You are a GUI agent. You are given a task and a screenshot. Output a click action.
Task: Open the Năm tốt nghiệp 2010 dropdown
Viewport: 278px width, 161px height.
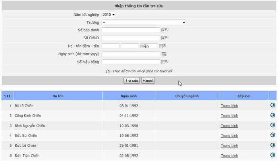tap(108, 15)
